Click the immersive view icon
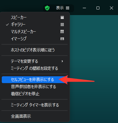The width and height of the screenshot is (118, 123). click(x=62, y=39)
